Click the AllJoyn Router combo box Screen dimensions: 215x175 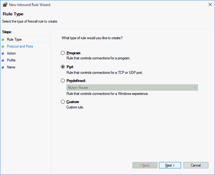pos(132,87)
